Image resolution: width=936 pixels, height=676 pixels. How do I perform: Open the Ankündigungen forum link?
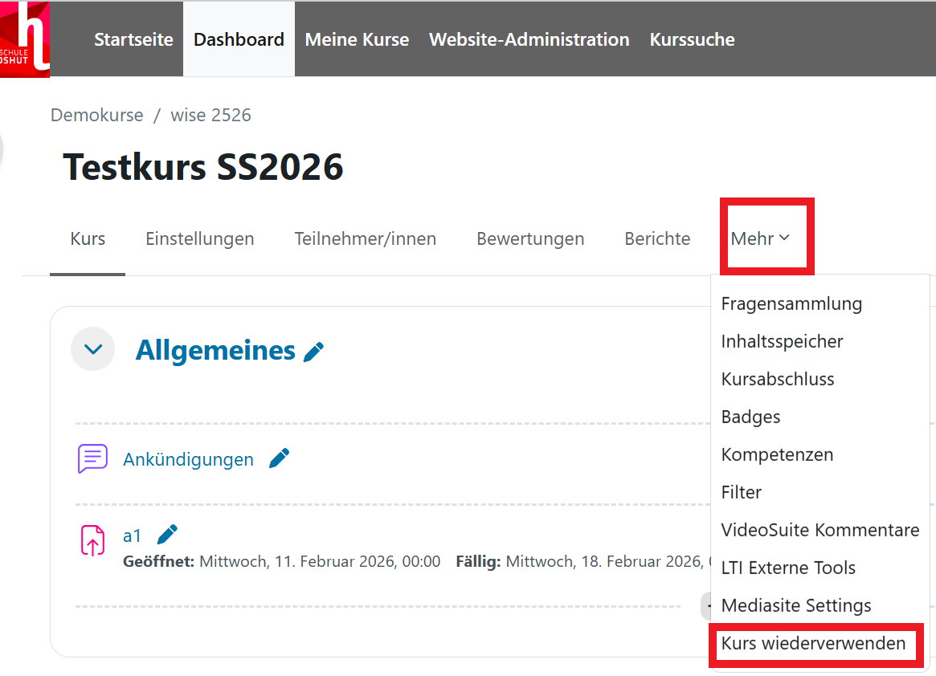(x=188, y=458)
